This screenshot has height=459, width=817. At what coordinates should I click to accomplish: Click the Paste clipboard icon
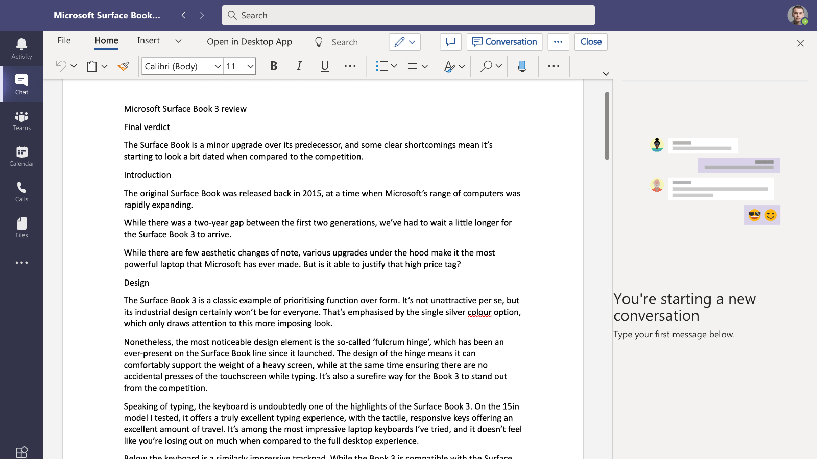pos(92,66)
